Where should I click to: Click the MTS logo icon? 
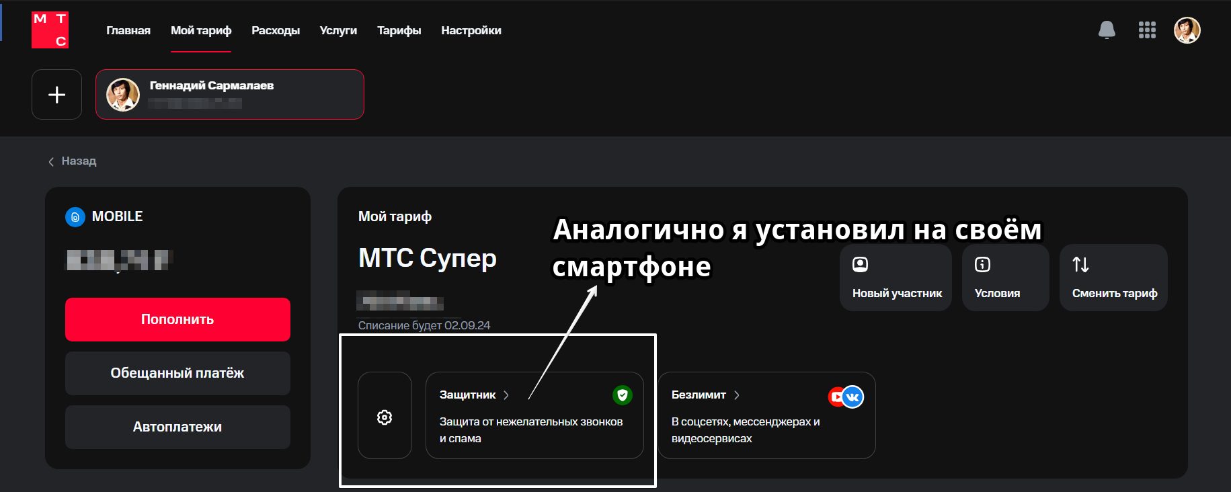(x=50, y=30)
